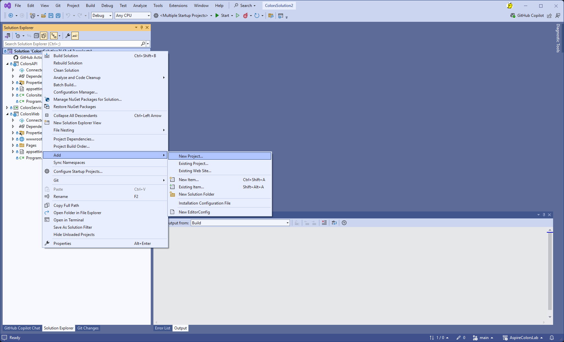The height and width of the screenshot is (342, 564).
Task: Click the Hot Reload flame icon
Action: (246, 16)
